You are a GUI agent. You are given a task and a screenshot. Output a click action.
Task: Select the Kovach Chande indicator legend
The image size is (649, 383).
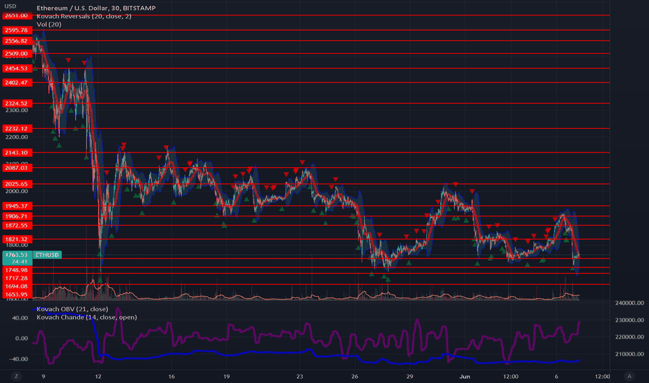(x=86, y=317)
